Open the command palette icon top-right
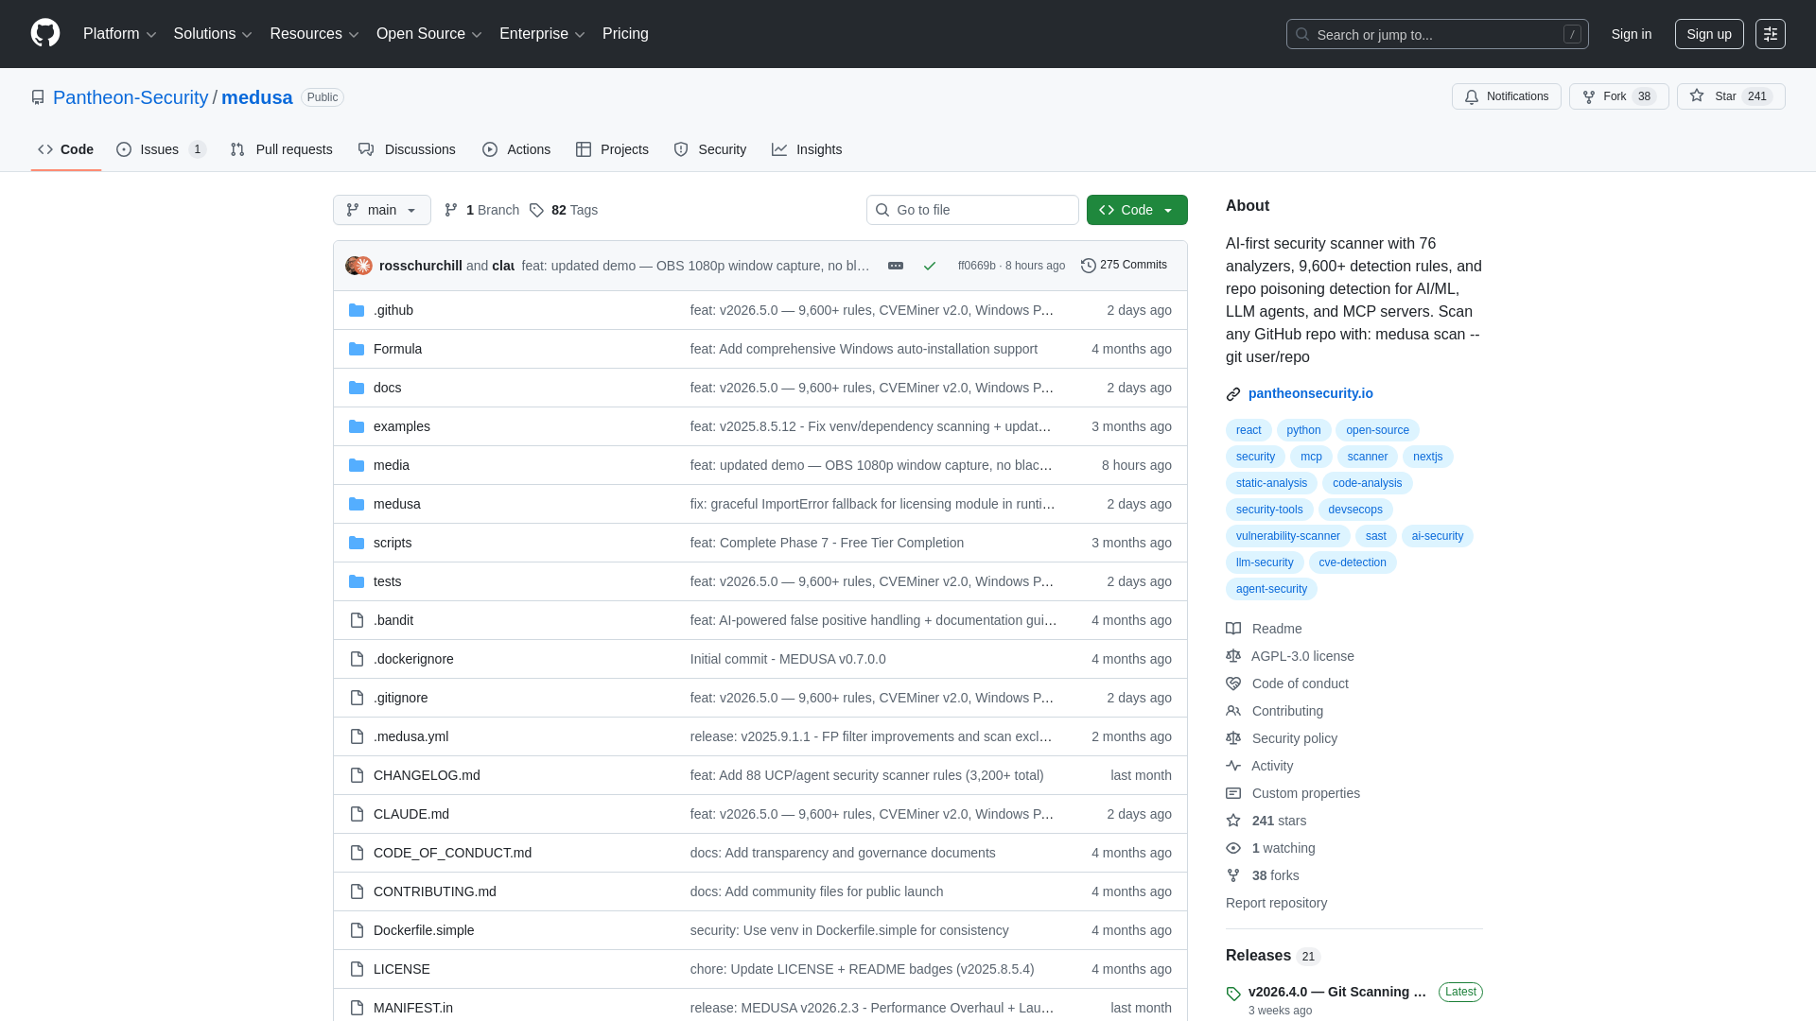Image resolution: width=1816 pixels, height=1021 pixels. tap(1771, 34)
